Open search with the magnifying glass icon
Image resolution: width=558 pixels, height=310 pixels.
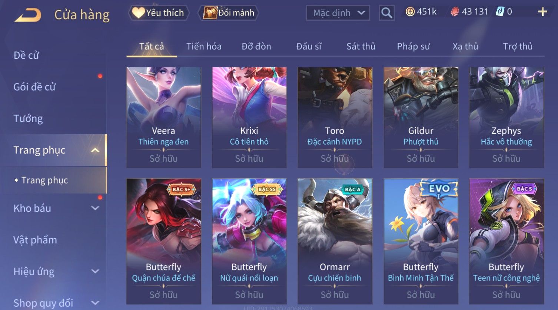coord(386,13)
